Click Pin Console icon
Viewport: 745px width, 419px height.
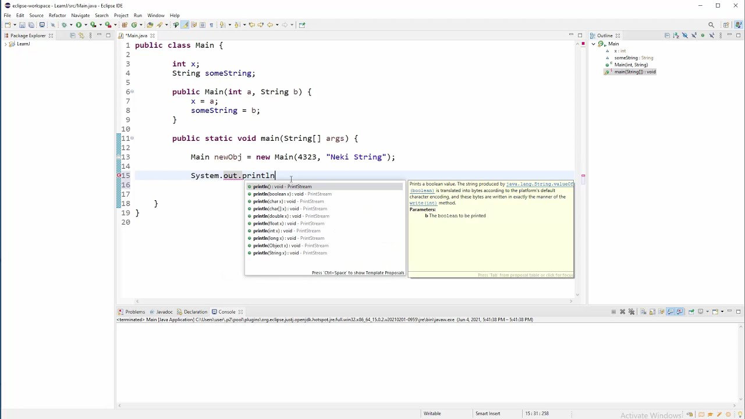point(691,312)
